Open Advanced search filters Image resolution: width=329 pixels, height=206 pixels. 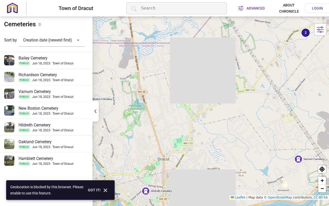[251, 8]
